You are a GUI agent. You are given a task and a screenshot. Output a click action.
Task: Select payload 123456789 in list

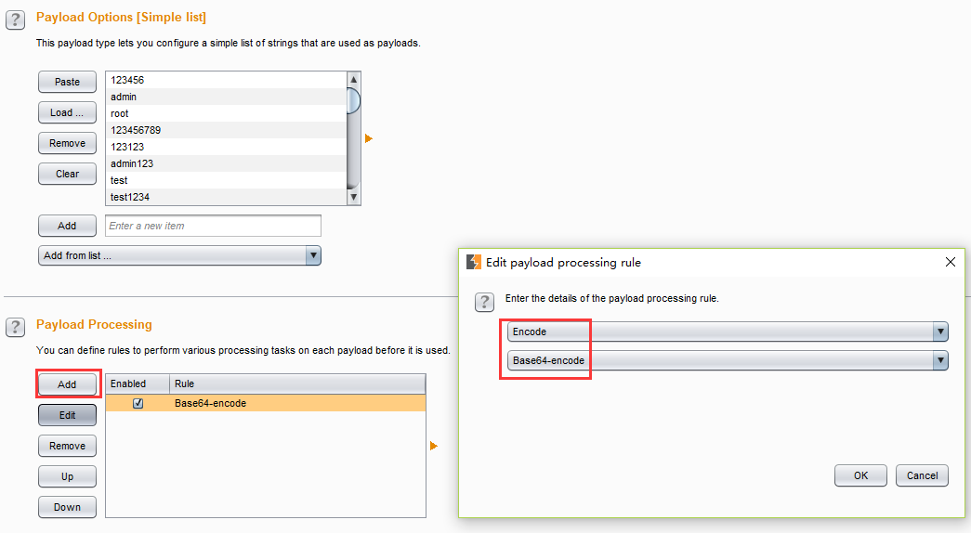coord(226,130)
